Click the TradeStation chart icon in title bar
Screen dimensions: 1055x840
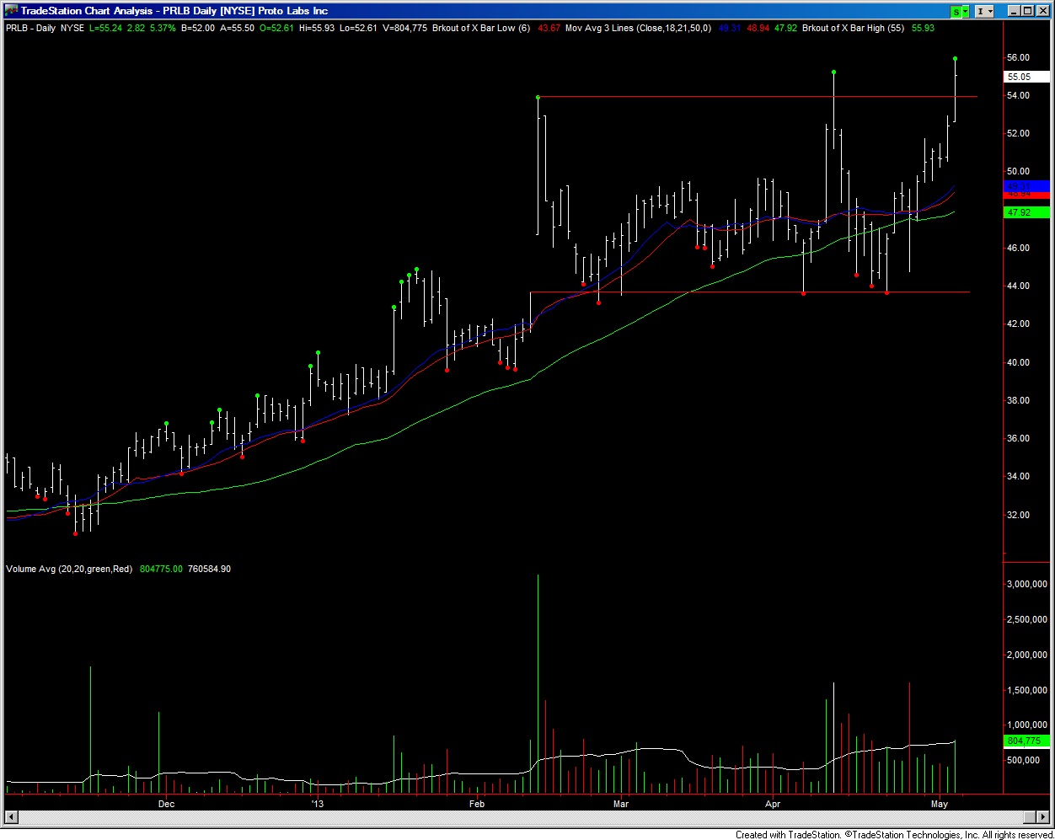[11, 11]
